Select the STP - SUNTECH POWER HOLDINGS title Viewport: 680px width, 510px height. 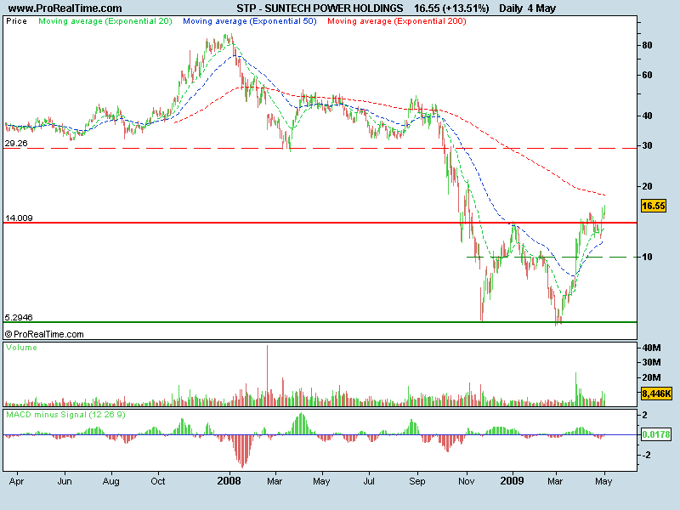320,8
